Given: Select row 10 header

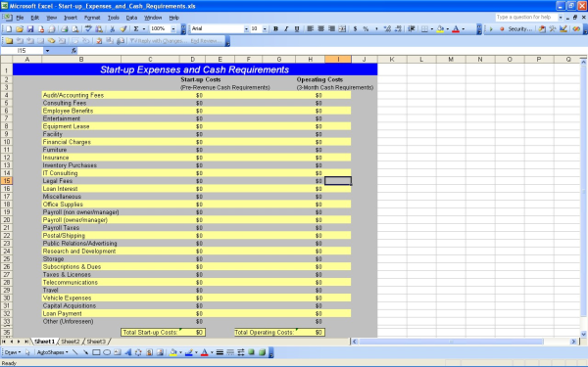Looking at the screenshot, I should (7, 142).
